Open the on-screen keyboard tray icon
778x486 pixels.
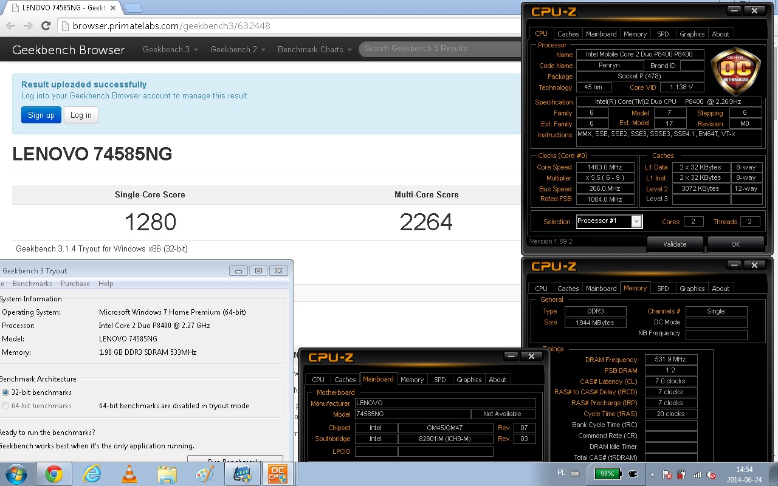[575, 473]
